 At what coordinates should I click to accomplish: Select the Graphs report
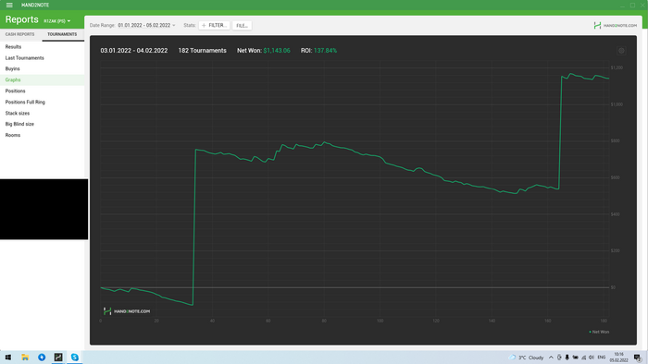[43, 80]
